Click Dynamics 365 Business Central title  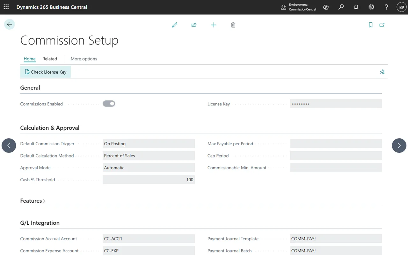[52, 7]
